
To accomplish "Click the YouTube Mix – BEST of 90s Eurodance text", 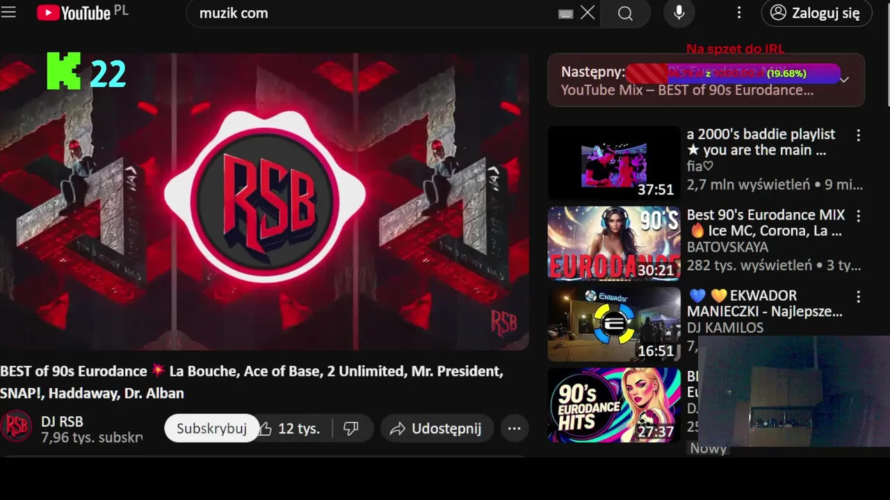I will click(x=687, y=90).
